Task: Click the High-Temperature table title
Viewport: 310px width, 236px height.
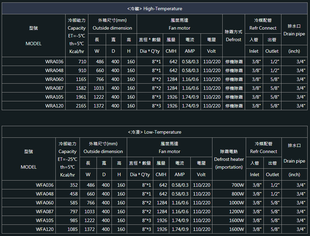Action: [155, 9]
